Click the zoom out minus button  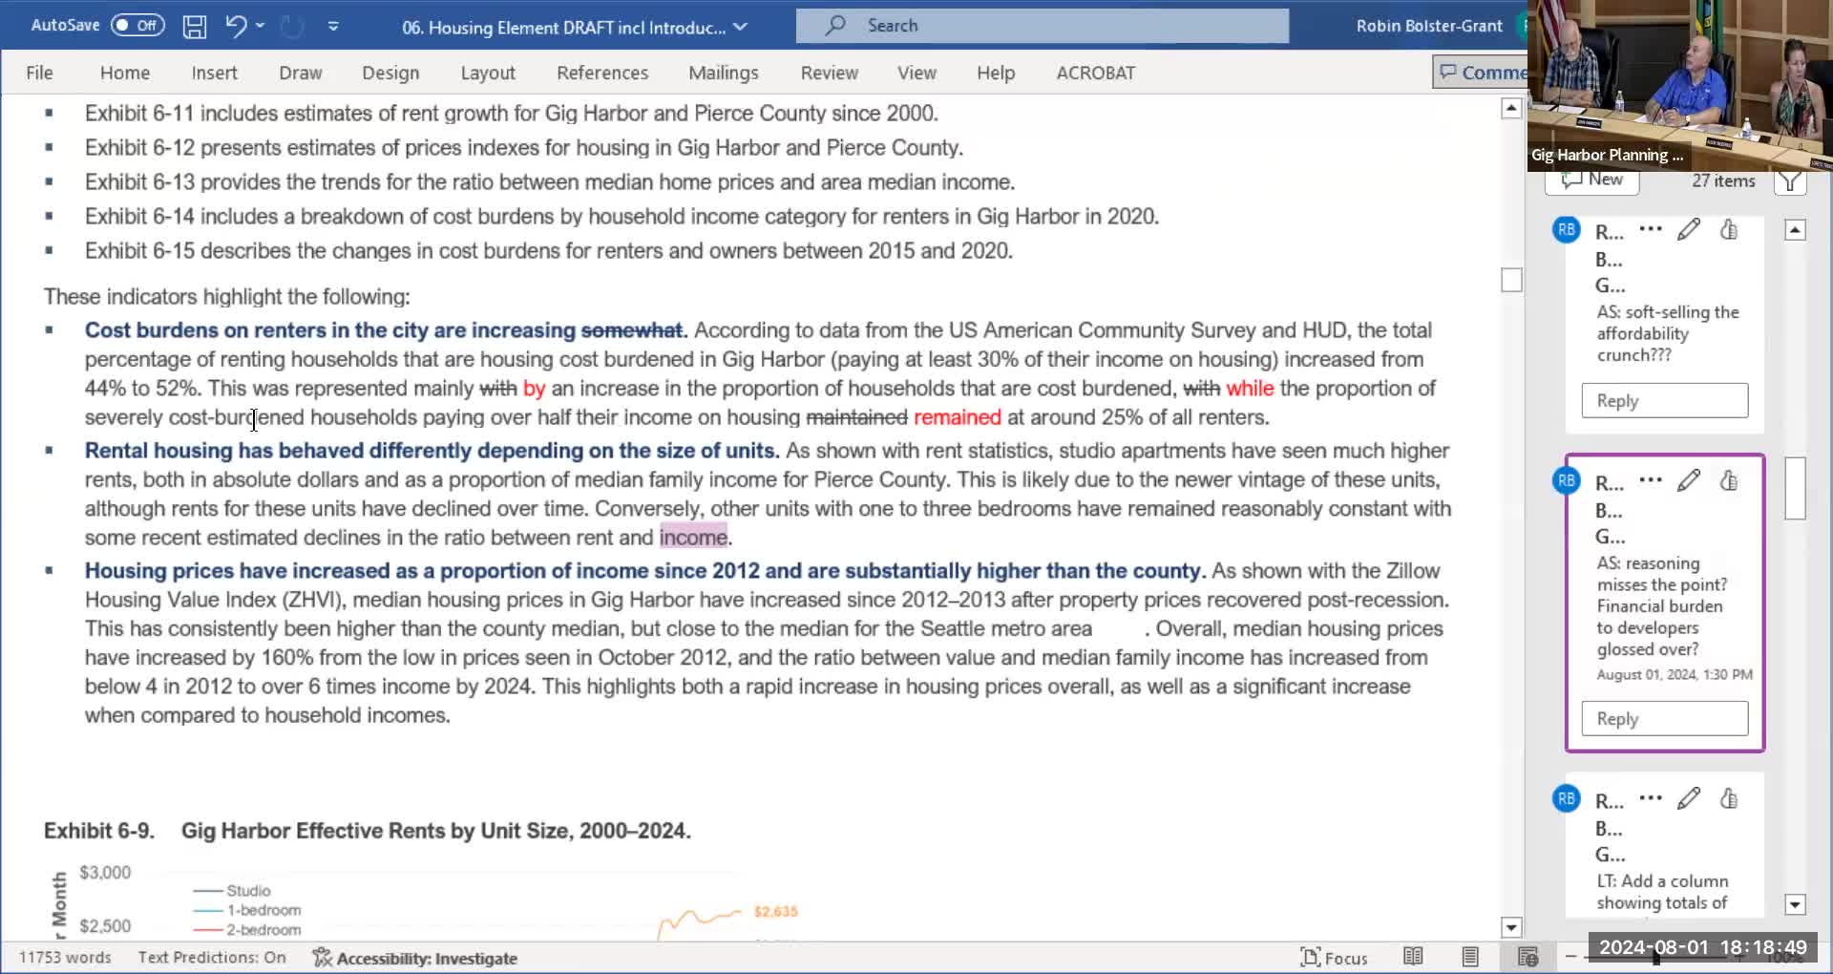click(1571, 957)
